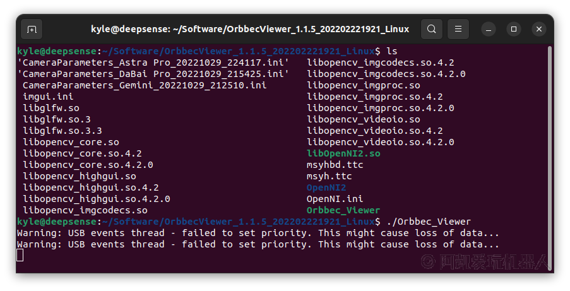
Task: Click the first USB events warning line
Action: tap(258, 233)
